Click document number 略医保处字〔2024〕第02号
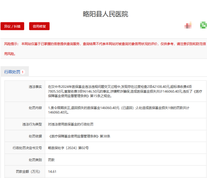The width and height of the screenshot is (207, 178). pyautogui.click(x=68, y=148)
